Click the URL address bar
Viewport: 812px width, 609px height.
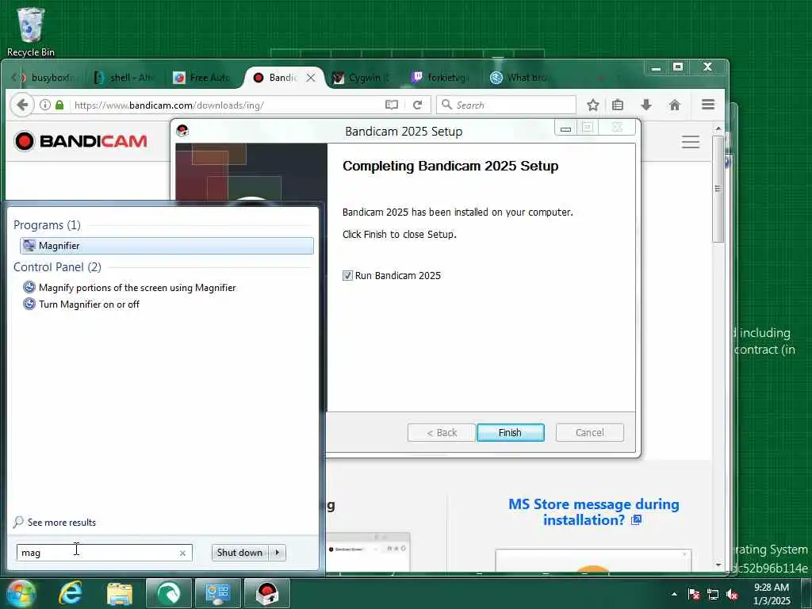(225, 105)
